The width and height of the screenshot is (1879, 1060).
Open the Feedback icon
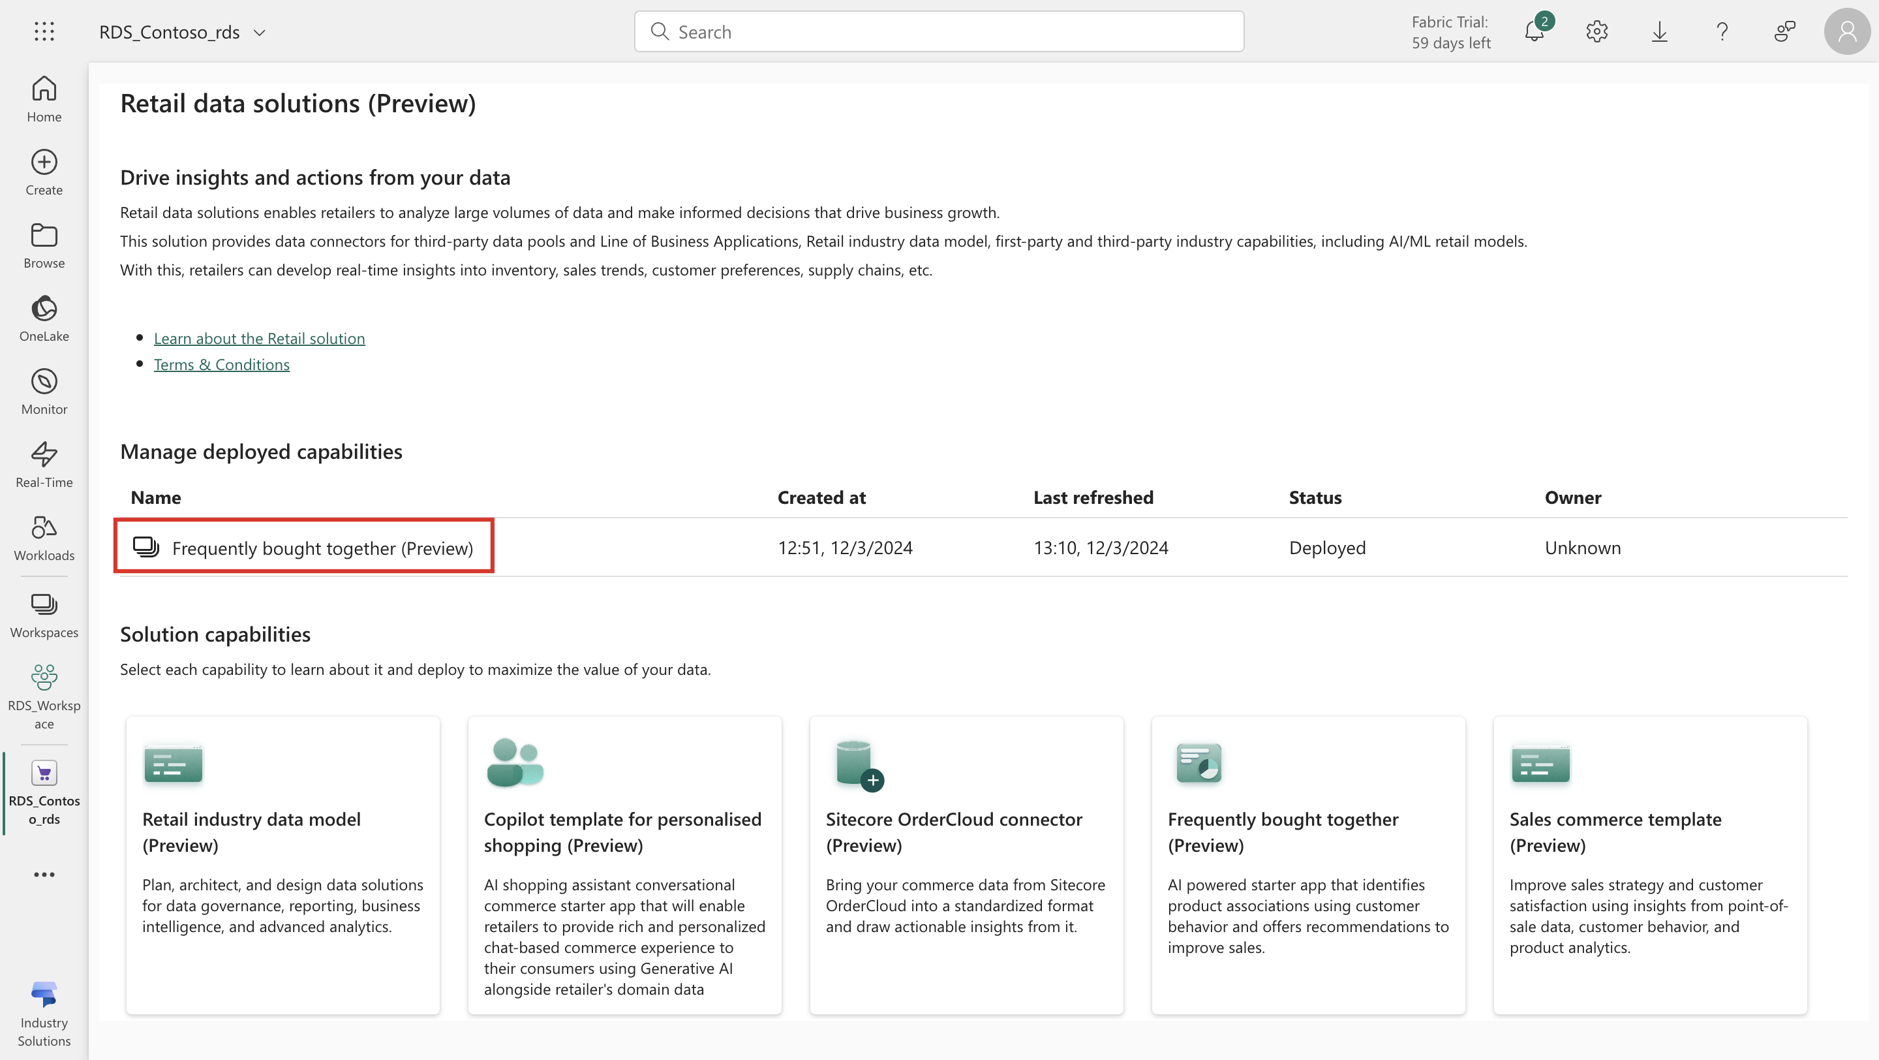coord(1785,31)
